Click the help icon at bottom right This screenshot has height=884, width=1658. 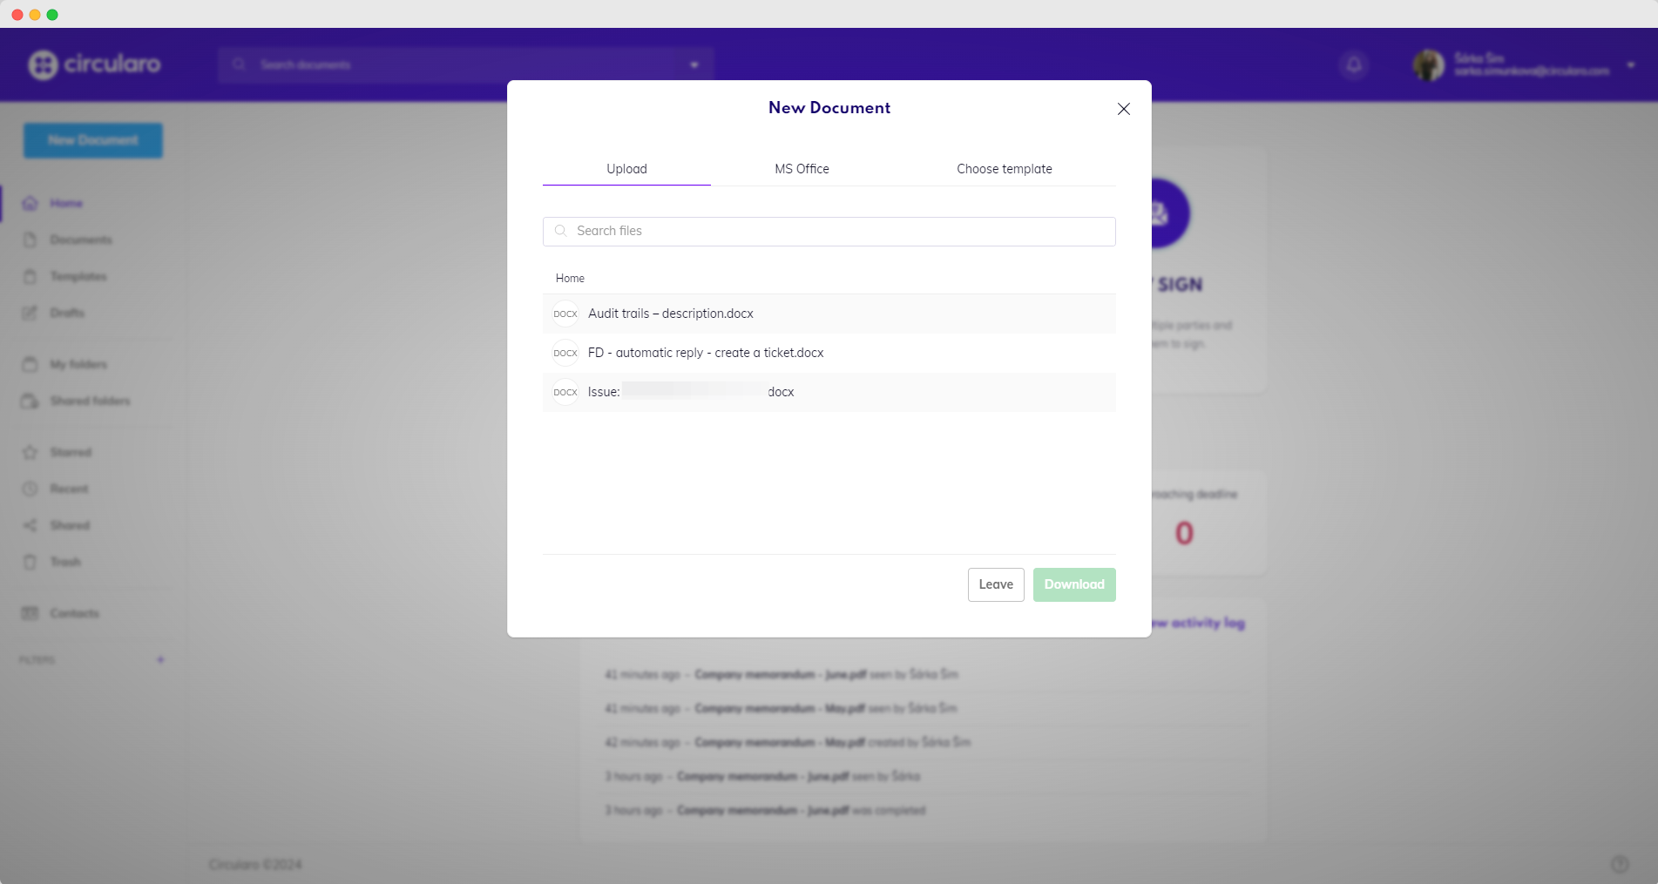1620,864
